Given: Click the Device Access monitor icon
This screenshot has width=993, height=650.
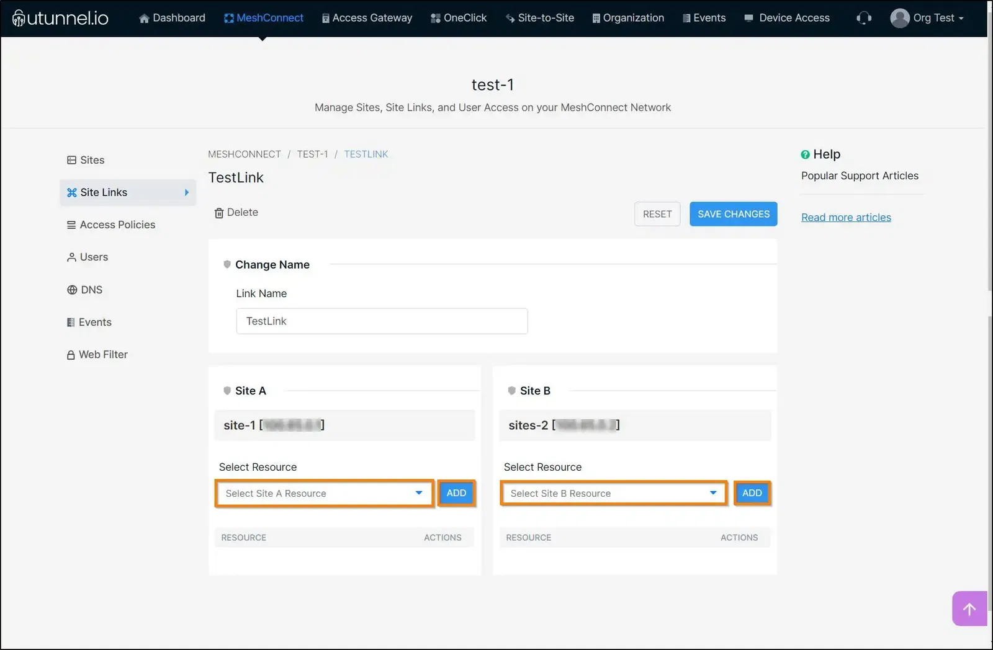Looking at the screenshot, I should (x=749, y=18).
